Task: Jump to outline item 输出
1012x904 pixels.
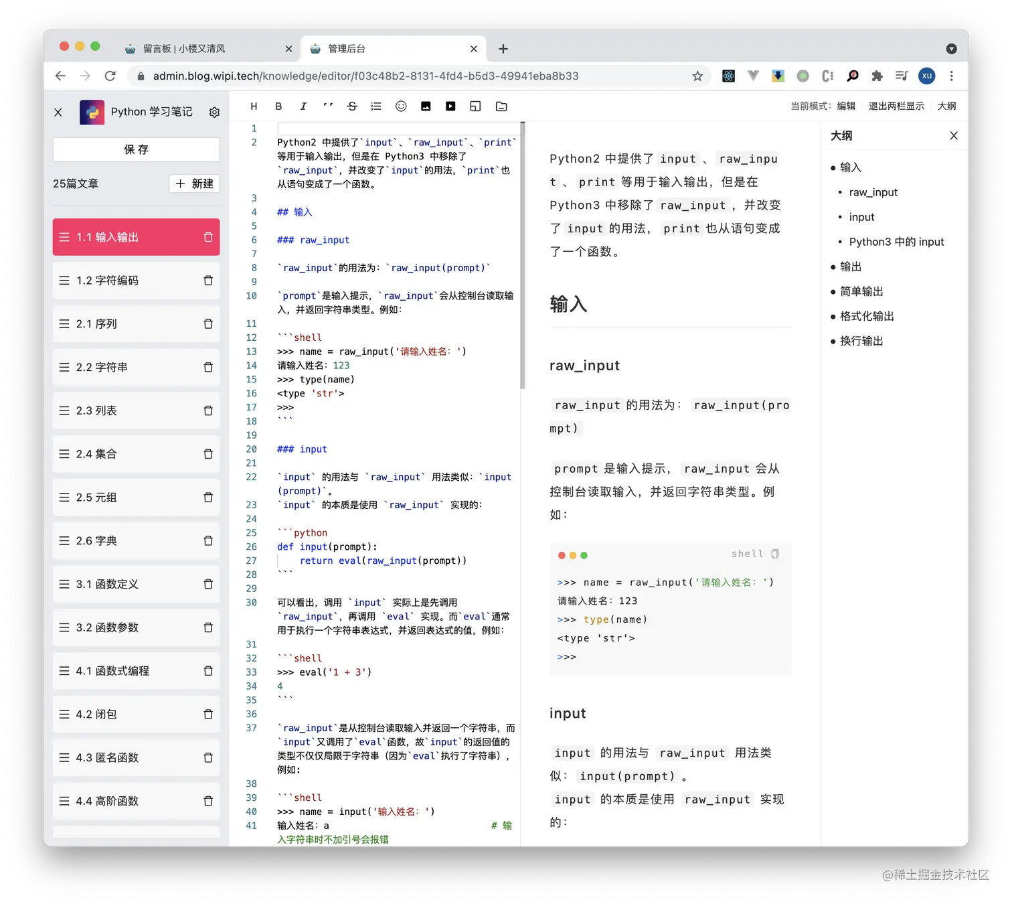Action: coord(850,267)
